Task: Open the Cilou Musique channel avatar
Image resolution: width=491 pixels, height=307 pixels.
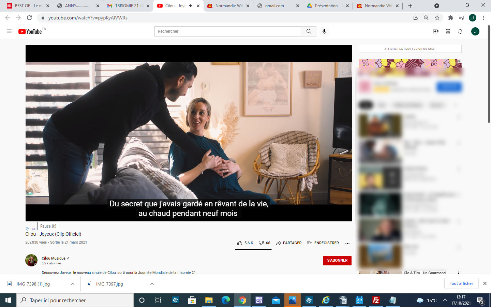Action: pyautogui.click(x=31, y=260)
